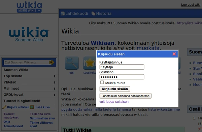Click the Kirjaudu sisään login button
The image size is (202, 132).
115,89
